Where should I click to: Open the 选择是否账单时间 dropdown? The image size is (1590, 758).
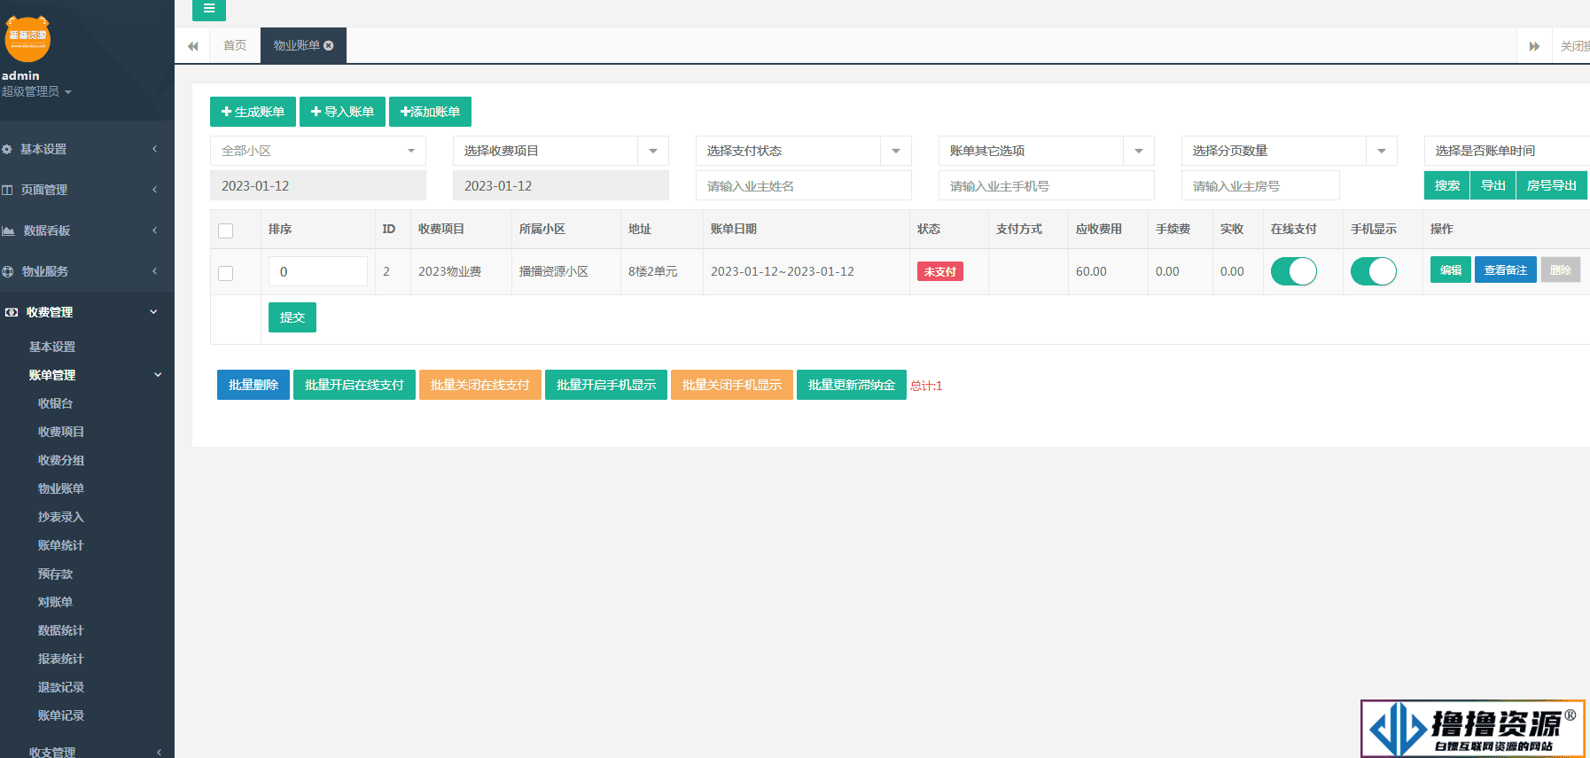coord(1507,151)
